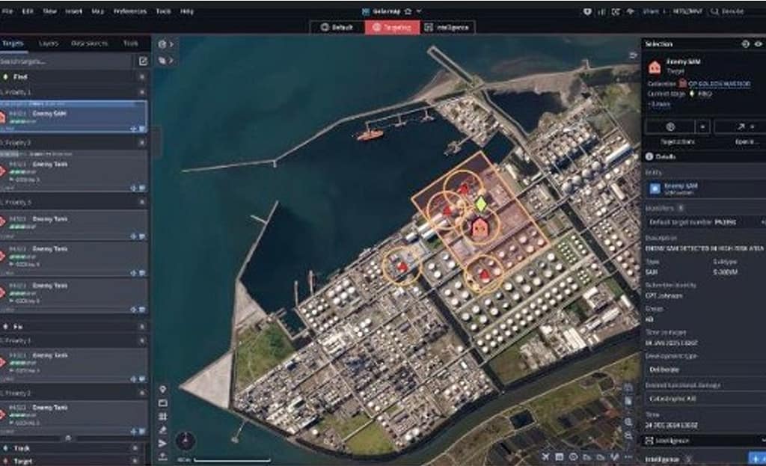Switch to the Layers tab
The width and height of the screenshot is (766, 466).
coord(49,43)
